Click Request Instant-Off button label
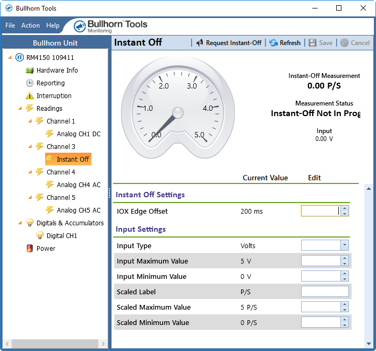 click(x=234, y=43)
